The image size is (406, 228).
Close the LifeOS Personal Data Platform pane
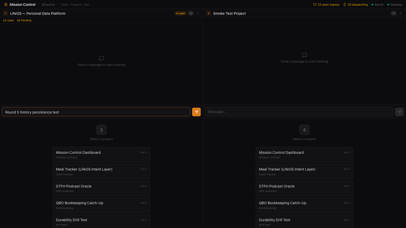coord(198,13)
